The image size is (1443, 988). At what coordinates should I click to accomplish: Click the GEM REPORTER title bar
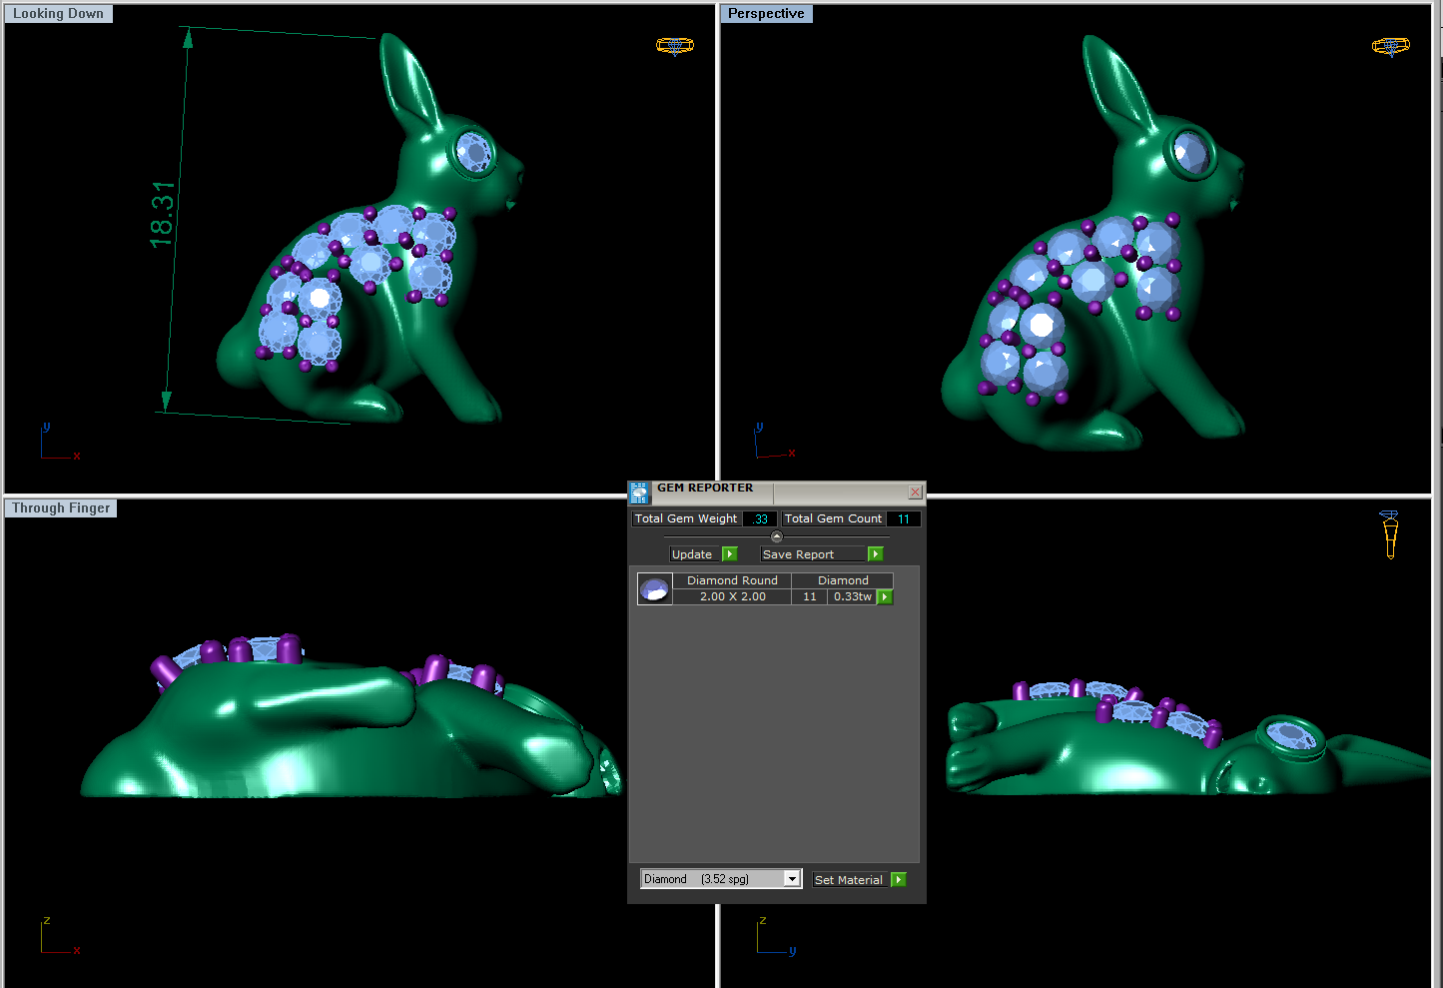click(x=779, y=492)
